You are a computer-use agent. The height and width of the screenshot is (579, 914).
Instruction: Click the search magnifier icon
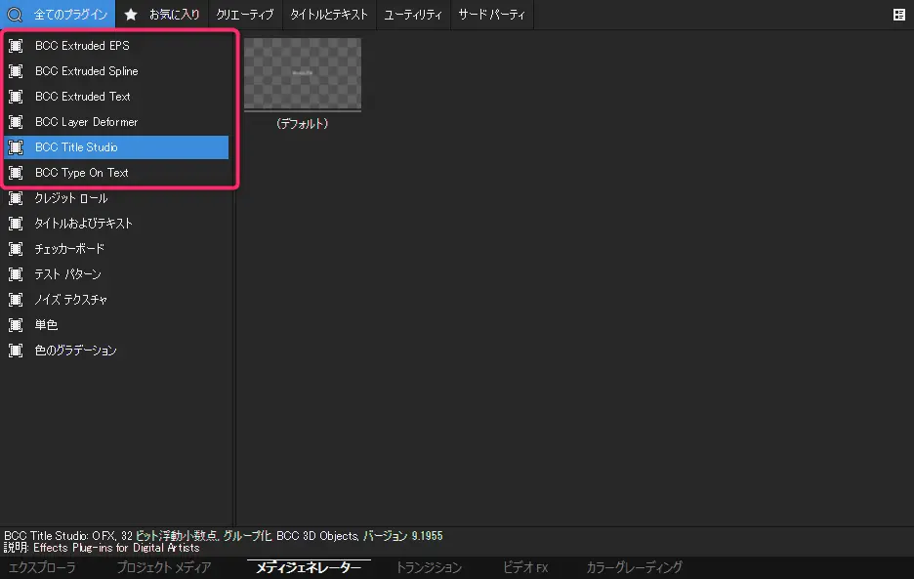14,15
